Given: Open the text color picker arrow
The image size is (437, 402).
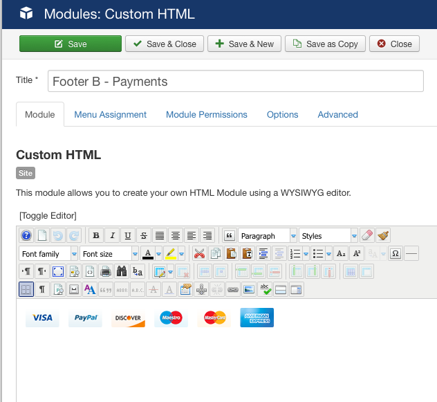Looking at the screenshot, I should tap(159, 254).
